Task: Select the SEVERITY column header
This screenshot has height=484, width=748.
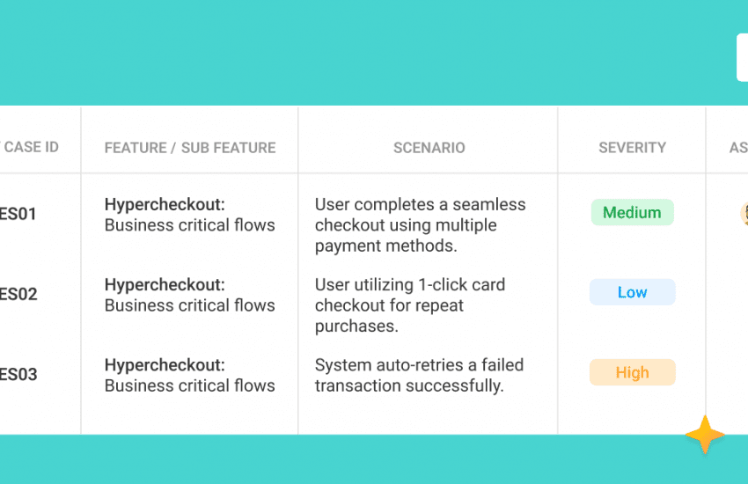Action: 632,148
